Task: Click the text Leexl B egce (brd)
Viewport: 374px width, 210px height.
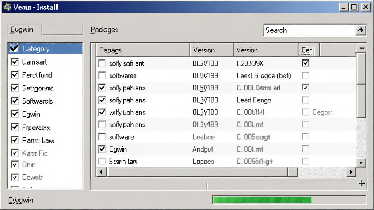Action: pyautogui.click(x=264, y=76)
